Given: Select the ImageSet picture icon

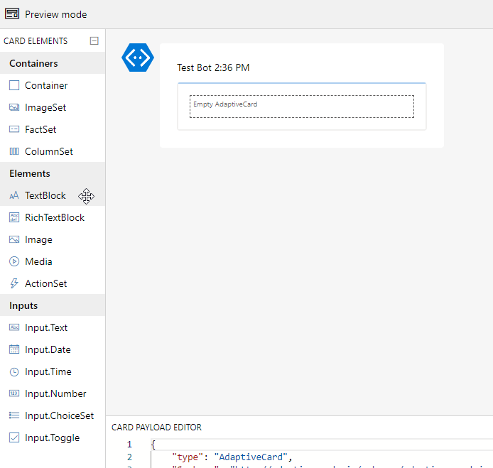Looking at the screenshot, I should pyautogui.click(x=14, y=107).
